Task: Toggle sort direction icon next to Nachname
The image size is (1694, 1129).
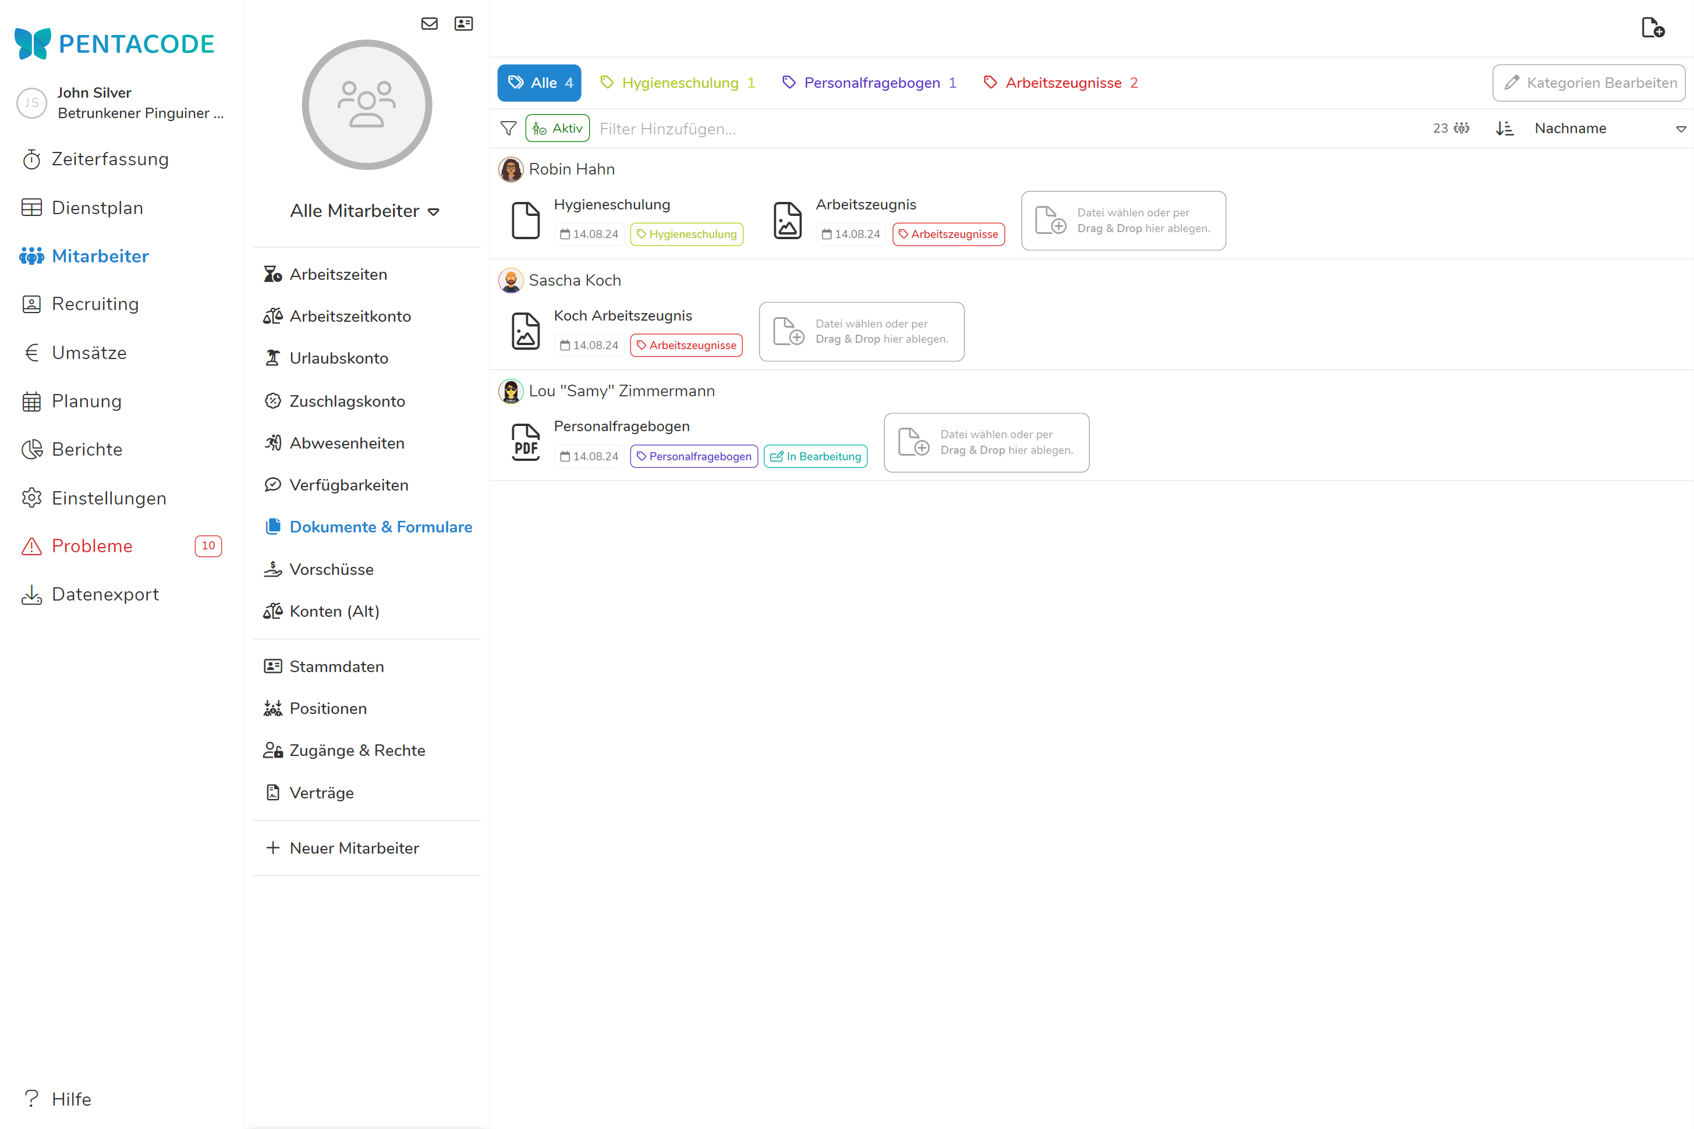Action: [x=1505, y=128]
